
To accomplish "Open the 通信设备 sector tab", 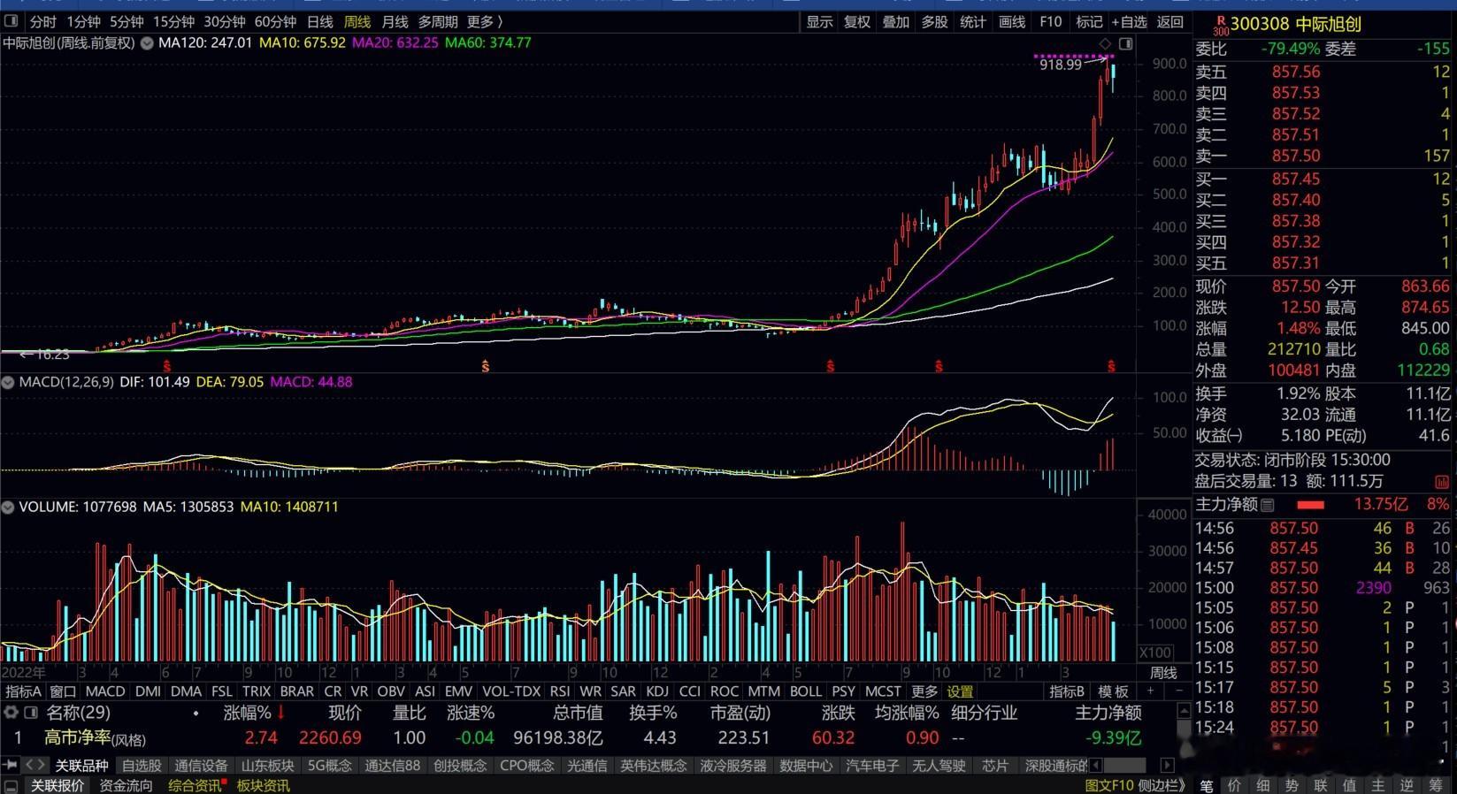I will tap(202, 766).
